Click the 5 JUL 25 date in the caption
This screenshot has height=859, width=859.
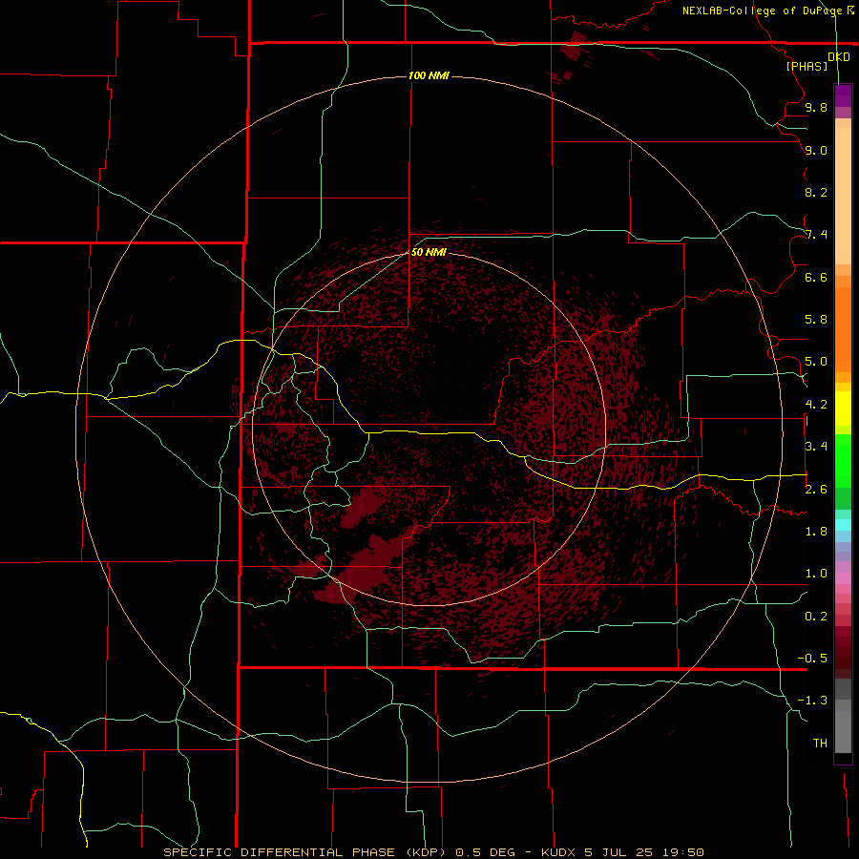click(x=620, y=852)
